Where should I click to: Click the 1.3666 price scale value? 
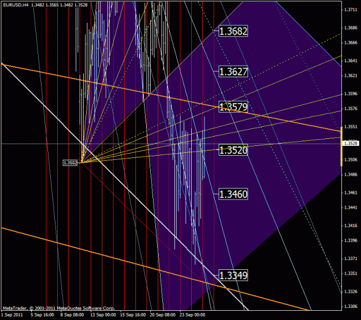351,43
